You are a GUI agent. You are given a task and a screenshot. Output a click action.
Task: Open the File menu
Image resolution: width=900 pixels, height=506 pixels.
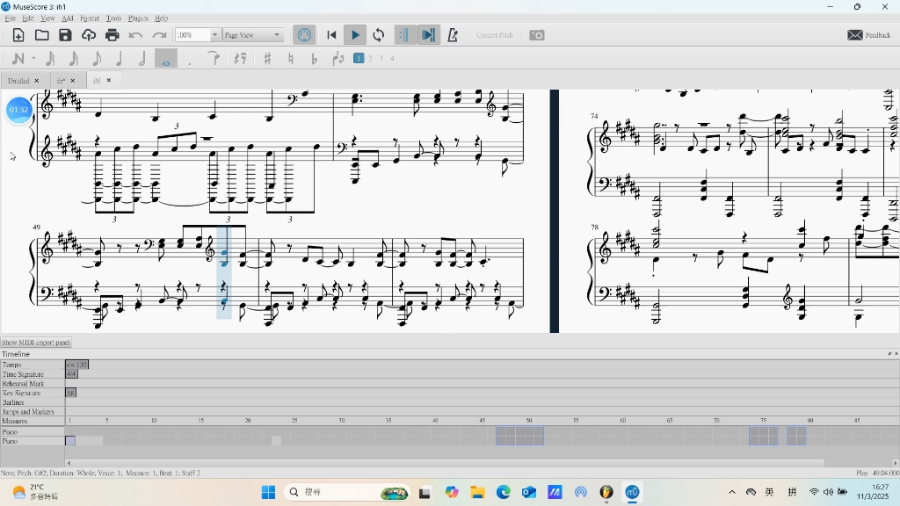tap(11, 18)
